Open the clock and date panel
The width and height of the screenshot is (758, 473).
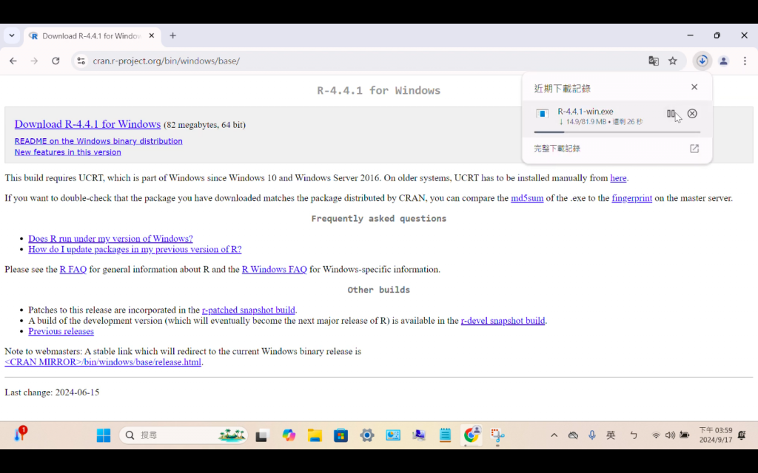click(x=716, y=435)
